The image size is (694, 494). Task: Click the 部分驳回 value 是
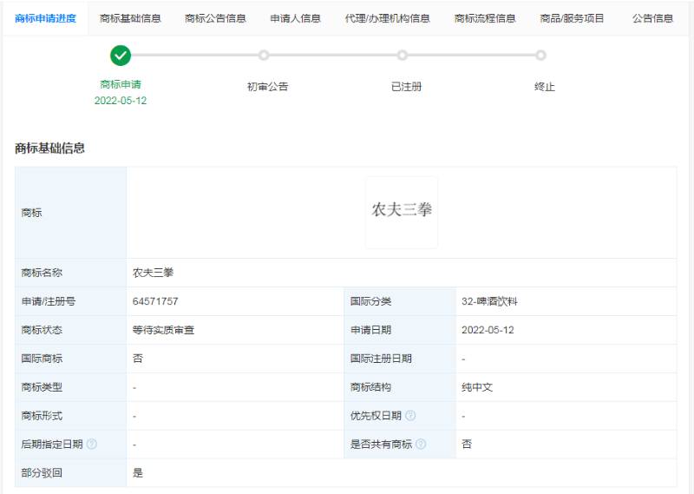pos(138,473)
